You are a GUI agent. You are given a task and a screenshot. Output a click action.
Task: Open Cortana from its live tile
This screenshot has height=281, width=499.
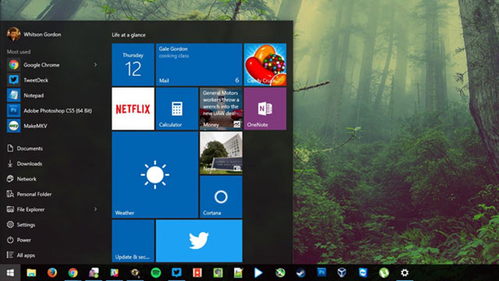point(221,196)
